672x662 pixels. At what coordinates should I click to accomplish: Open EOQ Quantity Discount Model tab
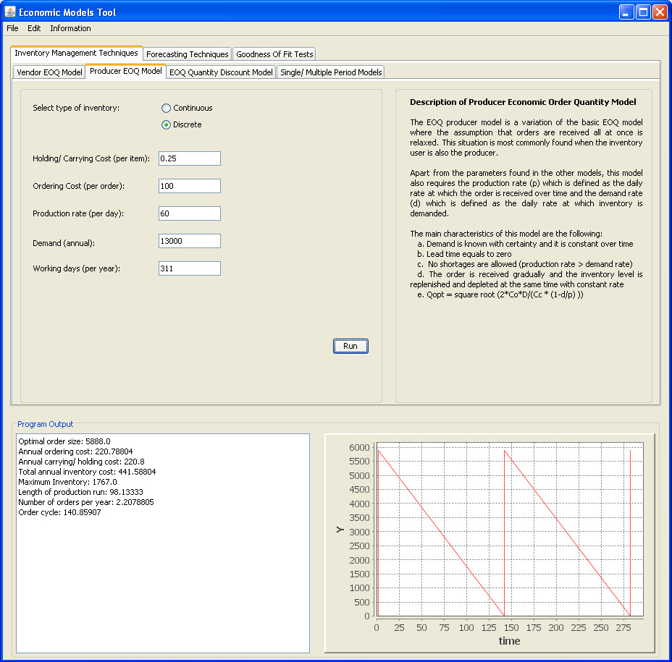point(221,72)
